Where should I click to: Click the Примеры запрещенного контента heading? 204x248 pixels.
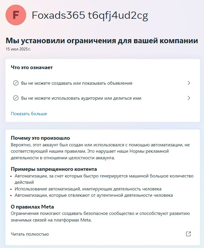pyautogui.click(x=54, y=169)
